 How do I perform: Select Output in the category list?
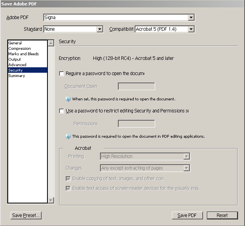(28, 60)
